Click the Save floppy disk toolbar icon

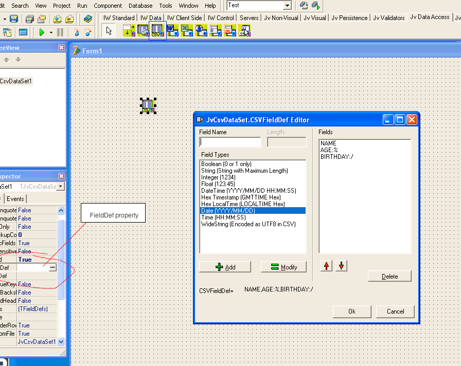pos(14,19)
